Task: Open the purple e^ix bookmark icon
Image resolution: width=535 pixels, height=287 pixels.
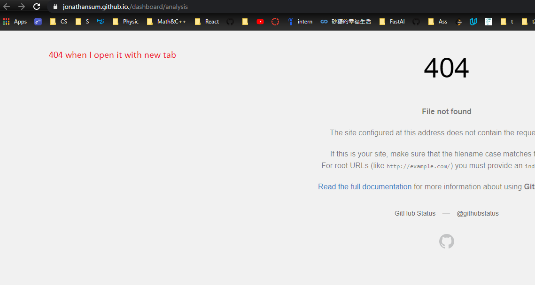Action: click(x=38, y=22)
